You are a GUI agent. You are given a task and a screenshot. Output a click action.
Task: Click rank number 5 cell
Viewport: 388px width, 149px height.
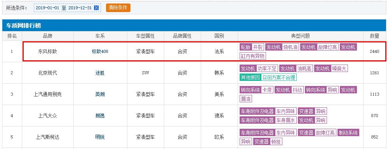click(12, 137)
